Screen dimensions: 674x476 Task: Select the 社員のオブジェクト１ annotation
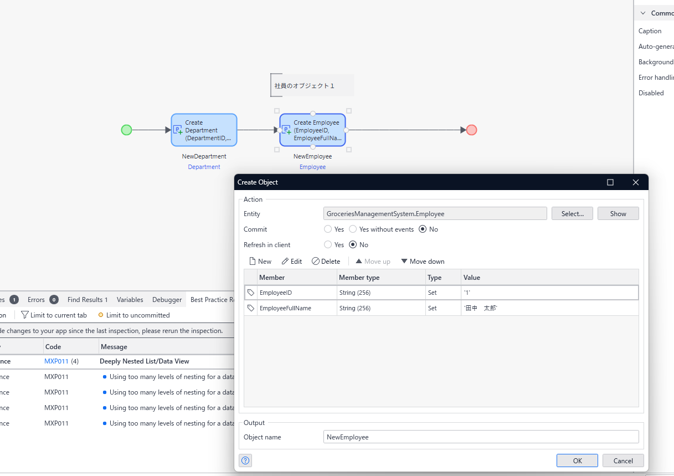click(312, 85)
